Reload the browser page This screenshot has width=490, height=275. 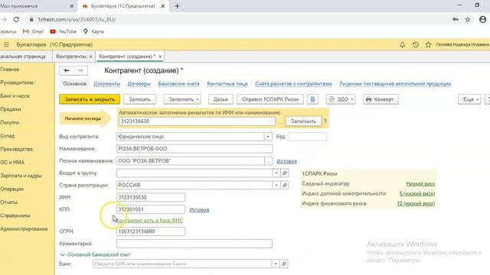pyautogui.click(x=16, y=19)
